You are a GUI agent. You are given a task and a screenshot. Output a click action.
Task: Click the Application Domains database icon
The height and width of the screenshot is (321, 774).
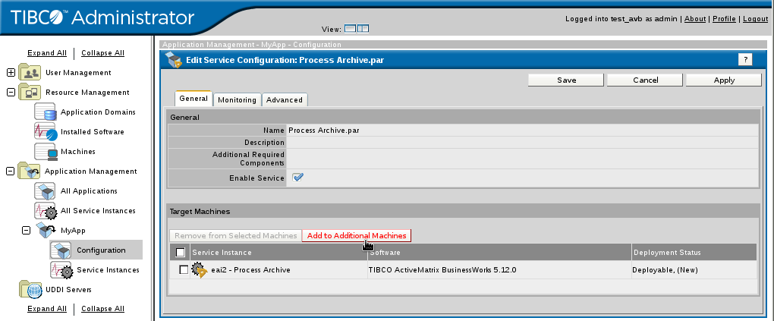click(46, 112)
